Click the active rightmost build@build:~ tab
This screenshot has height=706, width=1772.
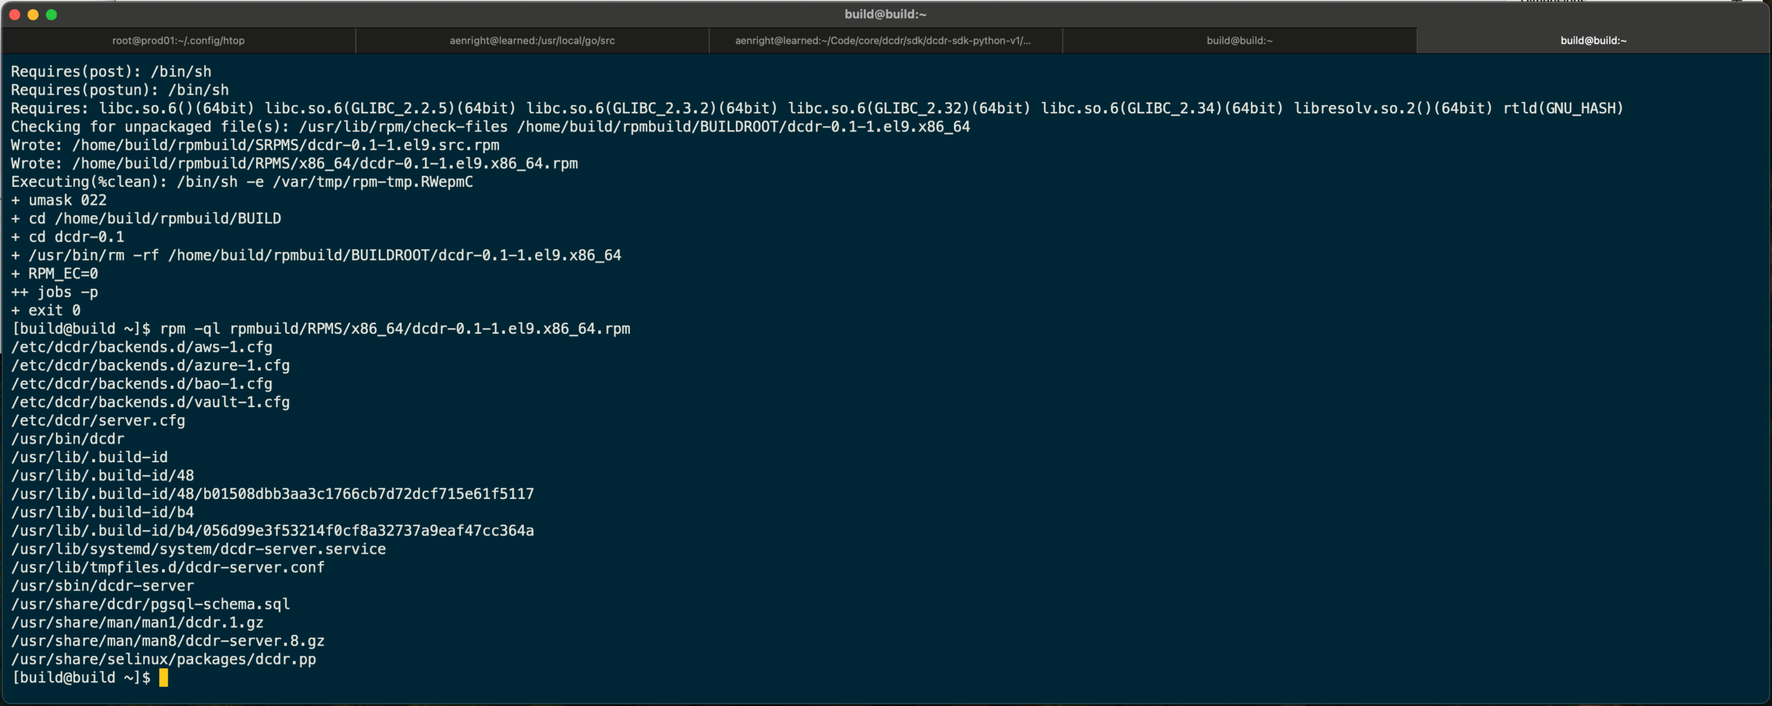1593,41
